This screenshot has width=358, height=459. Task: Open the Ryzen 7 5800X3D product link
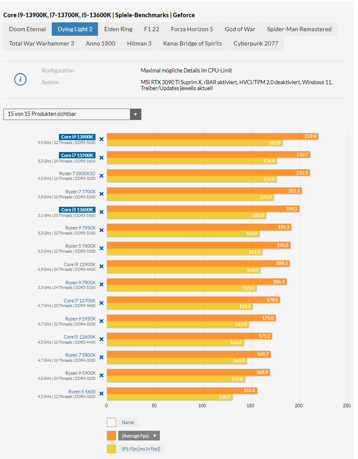(77, 173)
